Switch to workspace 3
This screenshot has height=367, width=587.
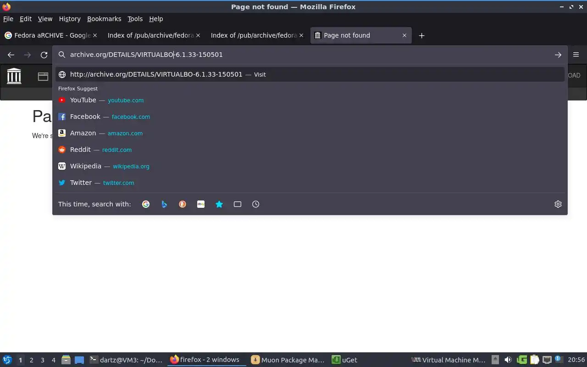43,360
